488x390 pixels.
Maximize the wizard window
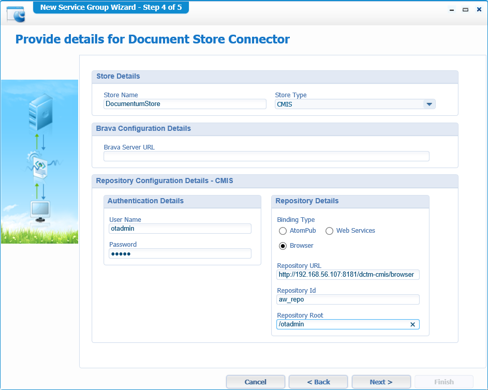[x=465, y=9]
